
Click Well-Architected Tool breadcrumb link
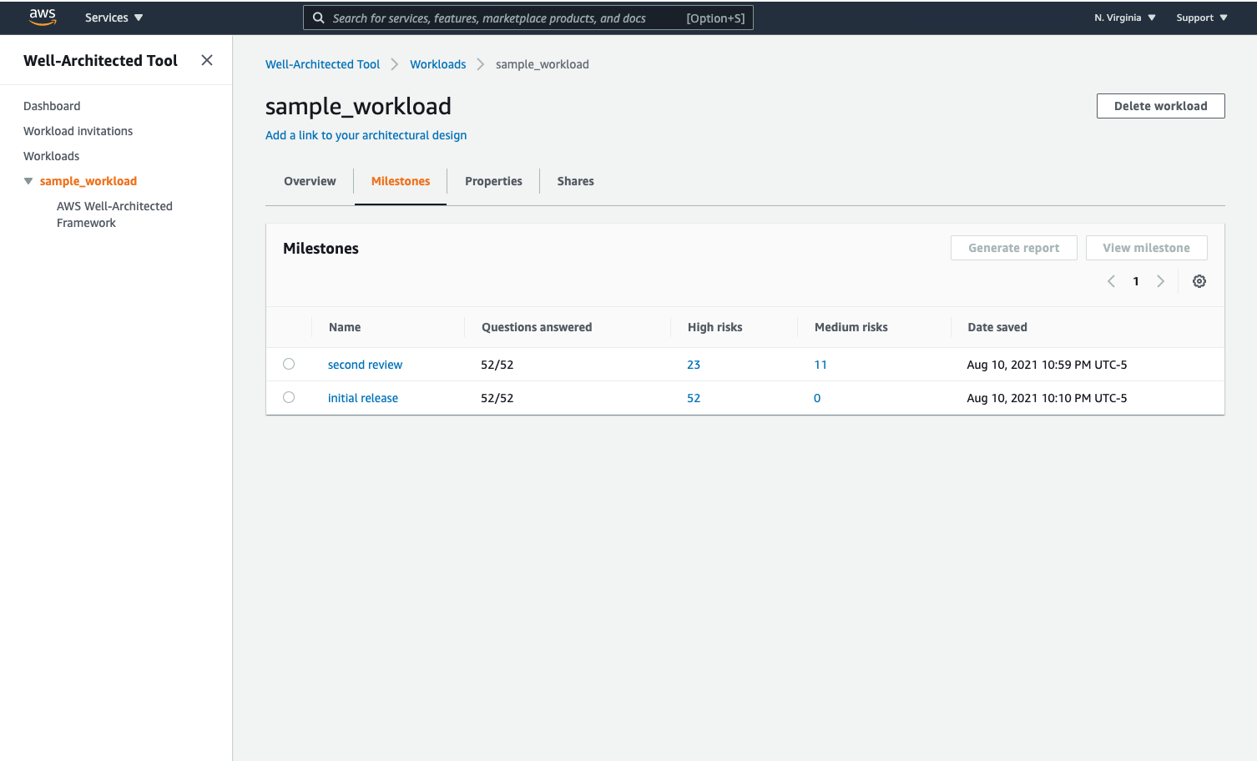coord(322,64)
